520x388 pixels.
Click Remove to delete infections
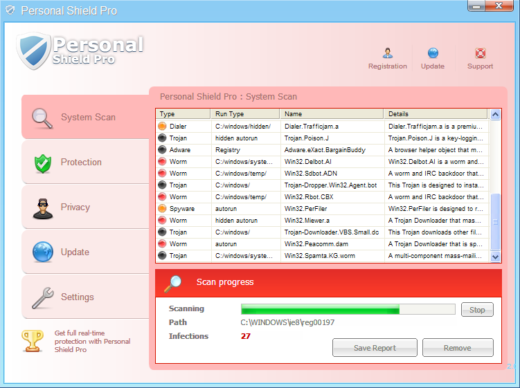tap(458, 348)
